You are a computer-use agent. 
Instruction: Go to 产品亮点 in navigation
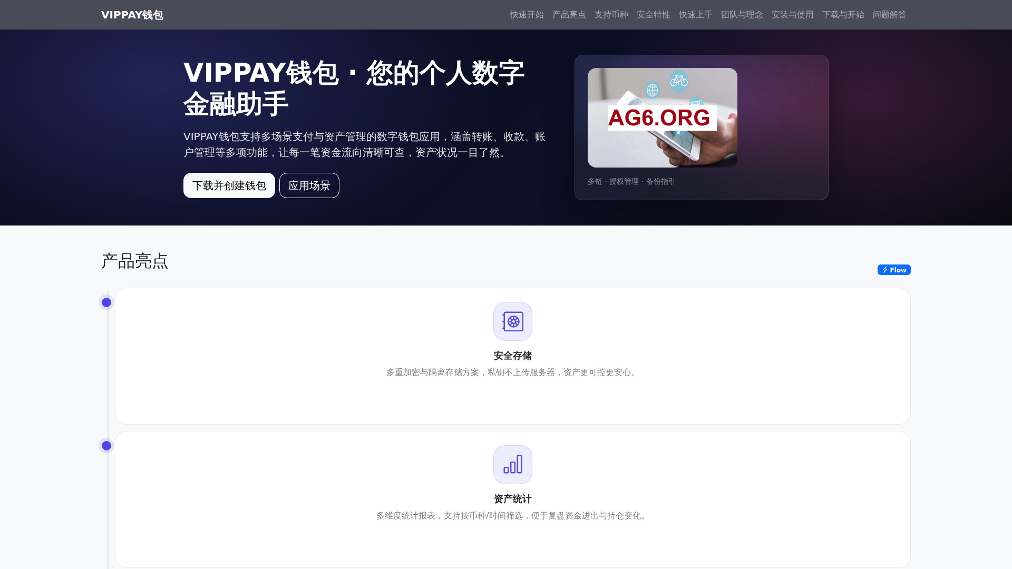coord(569,15)
